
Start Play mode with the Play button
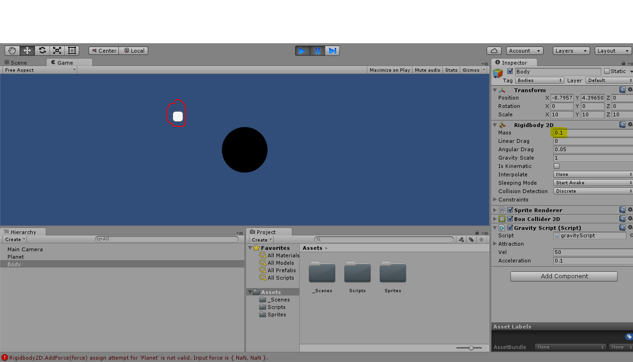tap(303, 51)
